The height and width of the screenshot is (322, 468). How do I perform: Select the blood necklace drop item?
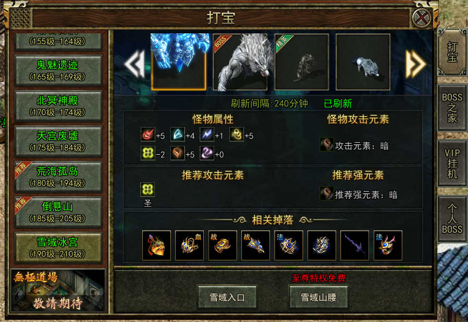[190, 245]
